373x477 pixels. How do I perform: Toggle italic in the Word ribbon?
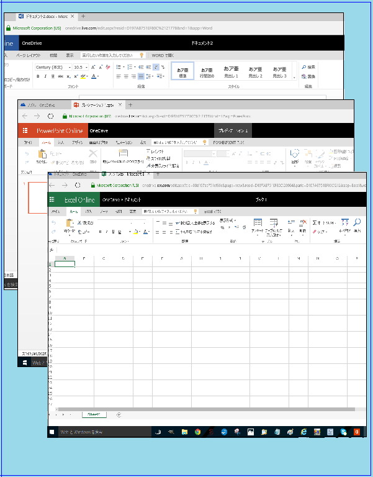point(45,76)
